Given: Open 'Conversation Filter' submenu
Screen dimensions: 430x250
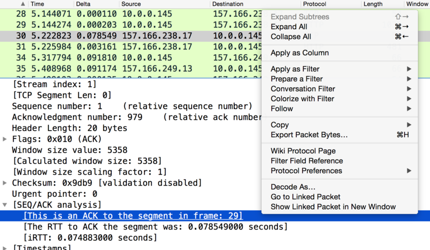Looking at the screenshot, I should tap(303, 89).
